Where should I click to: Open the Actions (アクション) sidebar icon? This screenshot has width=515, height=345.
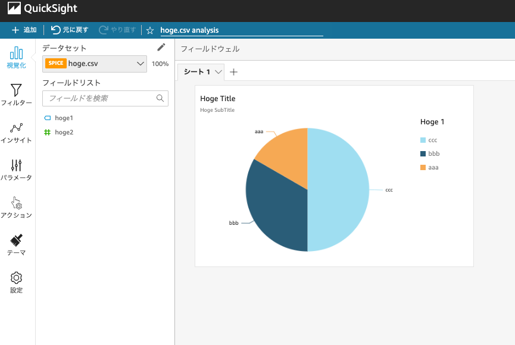16,203
